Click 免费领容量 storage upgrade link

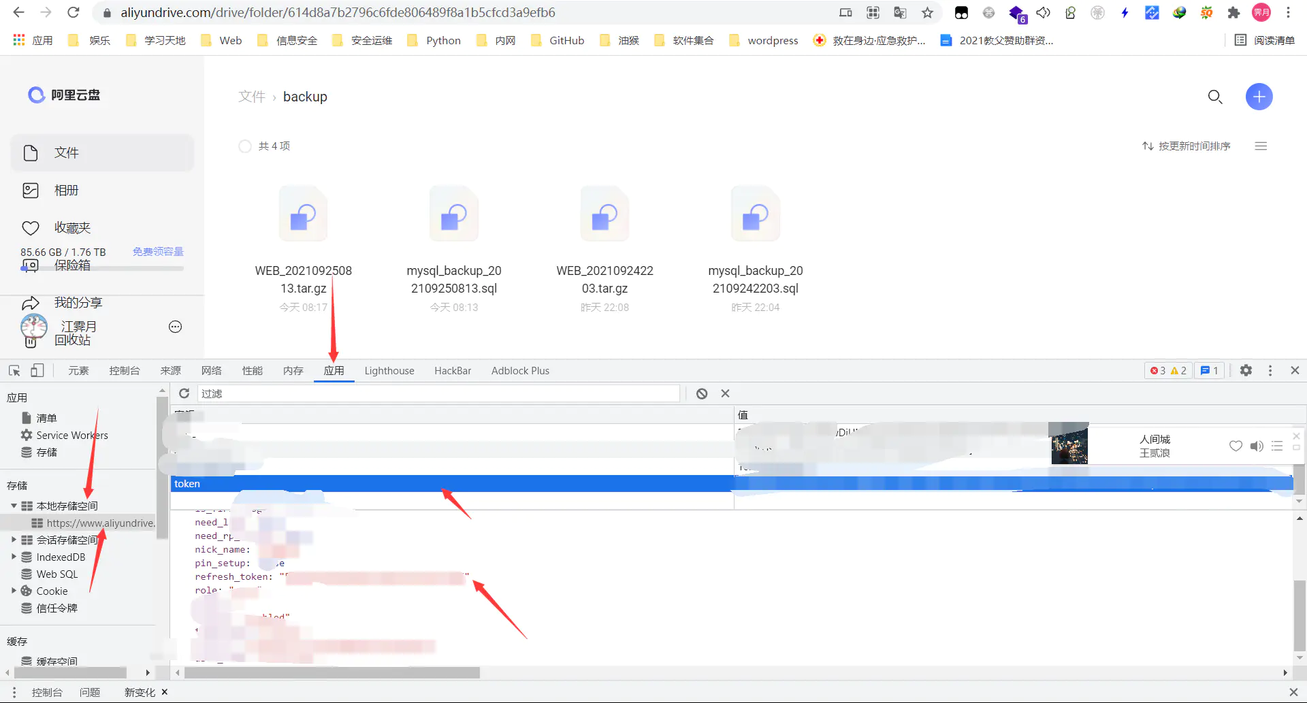point(158,251)
